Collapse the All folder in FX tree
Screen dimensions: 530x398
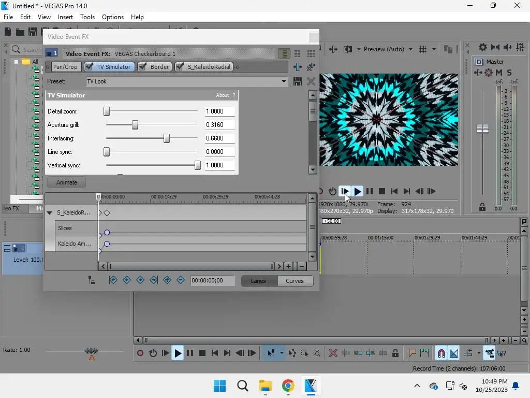click(x=16, y=62)
